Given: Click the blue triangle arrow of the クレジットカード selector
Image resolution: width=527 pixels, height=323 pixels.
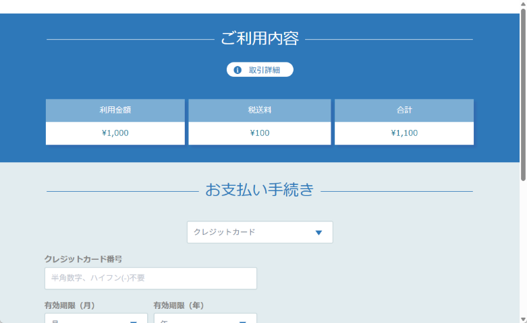Looking at the screenshot, I should [x=318, y=233].
